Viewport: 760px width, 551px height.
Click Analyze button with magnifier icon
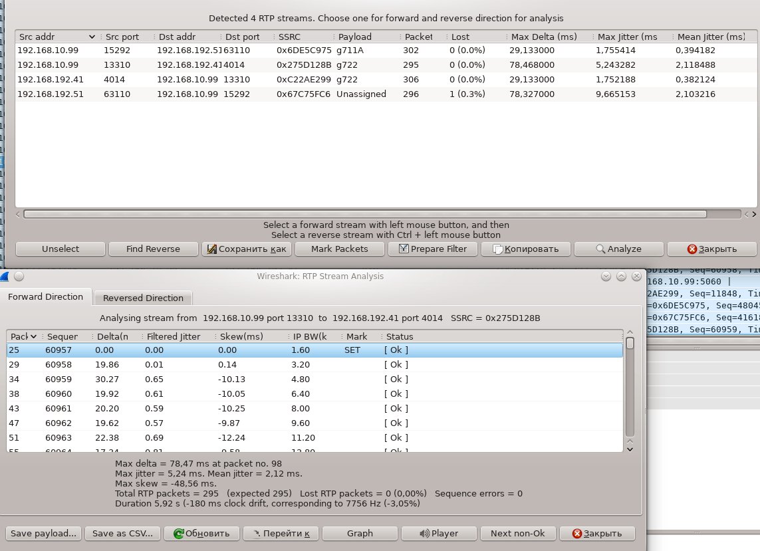click(x=618, y=249)
